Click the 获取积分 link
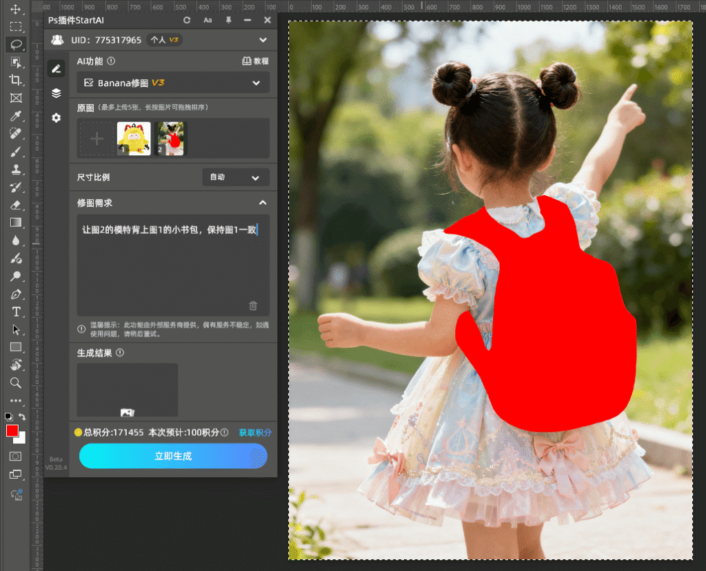Image resolution: width=706 pixels, height=571 pixels. (x=255, y=432)
